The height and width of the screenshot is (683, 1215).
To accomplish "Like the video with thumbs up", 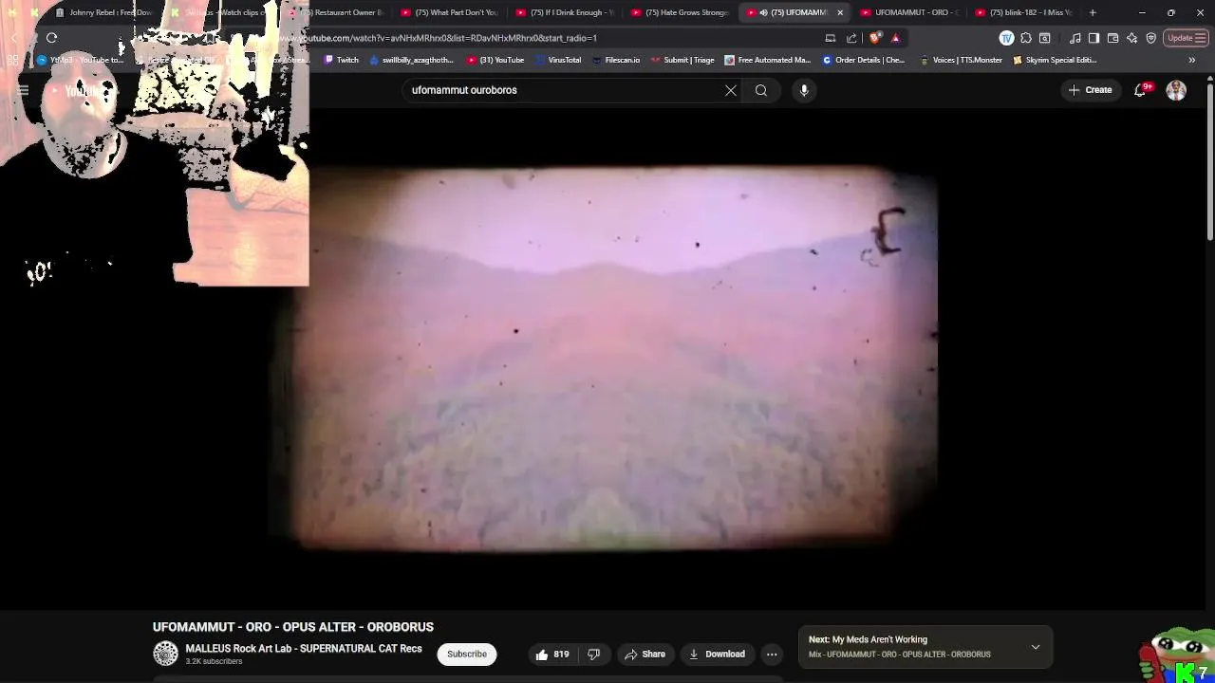I will click(x=551, y=655).
